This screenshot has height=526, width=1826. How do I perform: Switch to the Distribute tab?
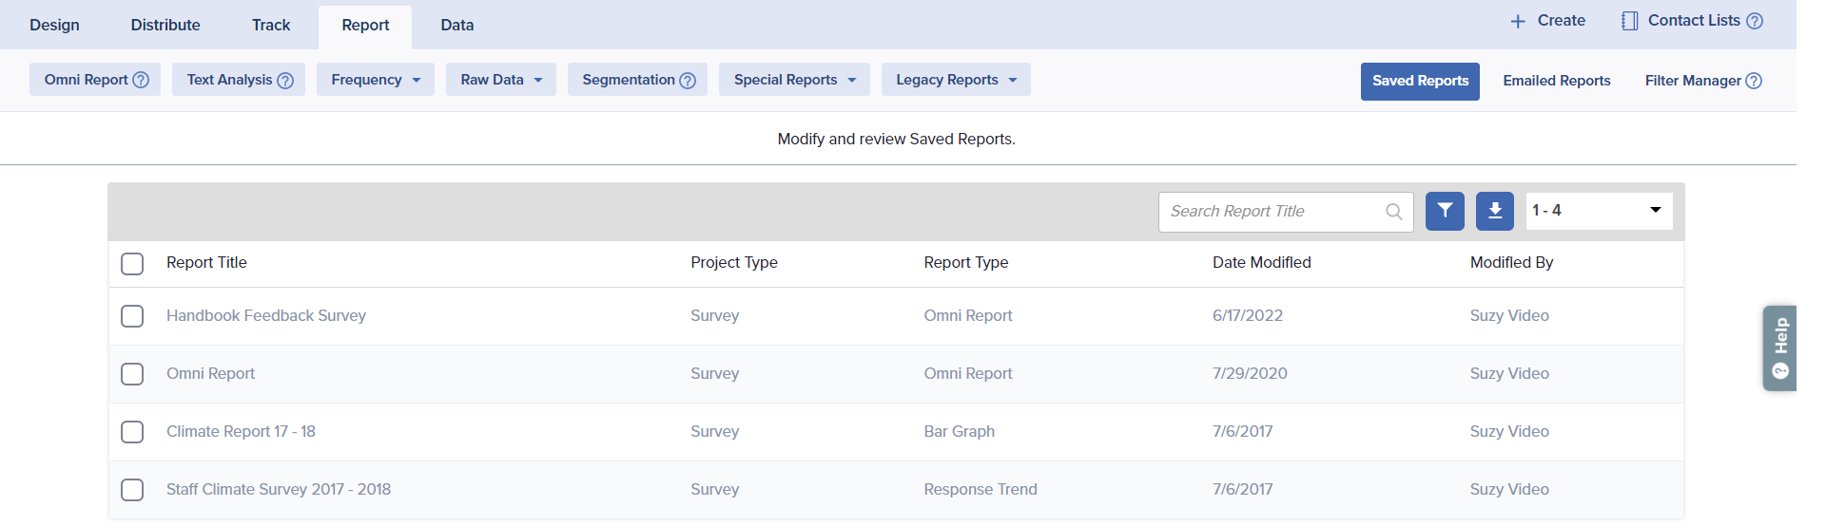pyautogui.click(x=165, y=25)
